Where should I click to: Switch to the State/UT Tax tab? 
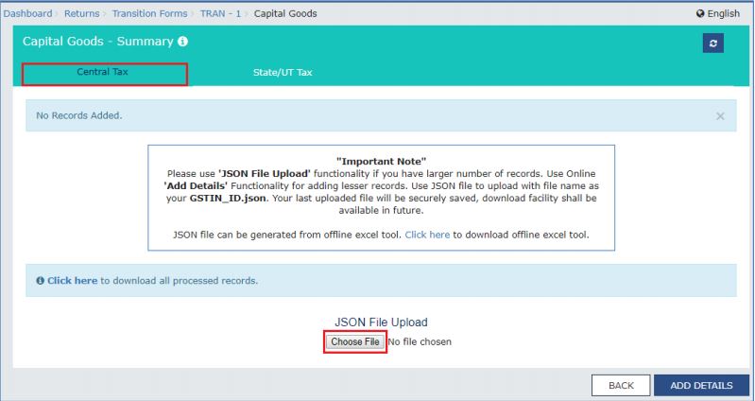click(x=283, y=73)
